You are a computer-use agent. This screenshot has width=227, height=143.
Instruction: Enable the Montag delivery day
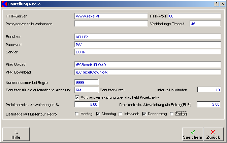(x=77, y=114)
